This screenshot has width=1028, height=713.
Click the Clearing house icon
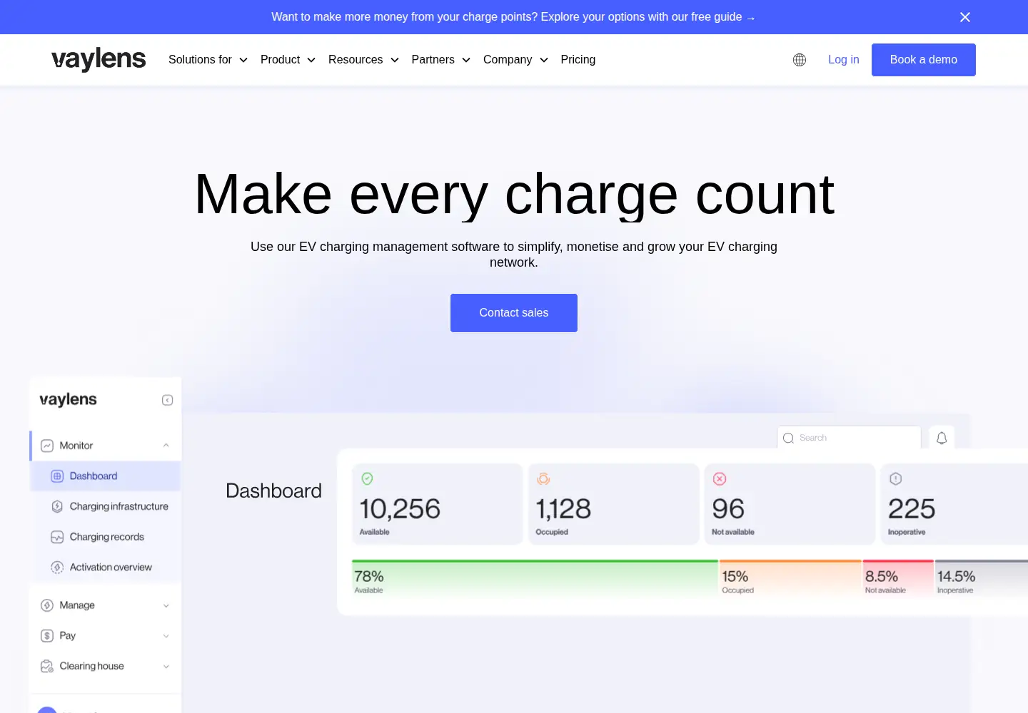coord(47,666)
